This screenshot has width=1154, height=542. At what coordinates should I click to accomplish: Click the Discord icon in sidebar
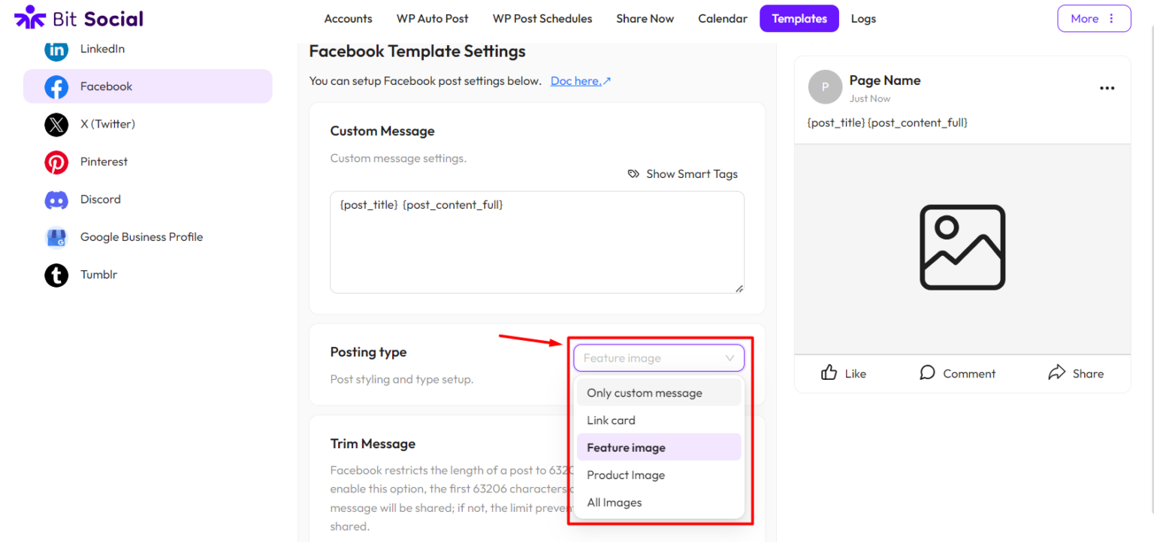(56, 200)
